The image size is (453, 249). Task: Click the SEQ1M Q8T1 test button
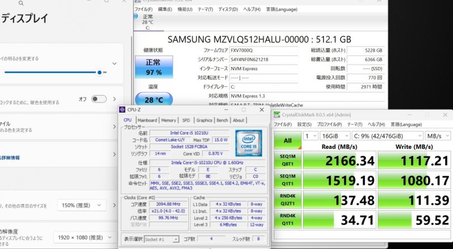288,160
